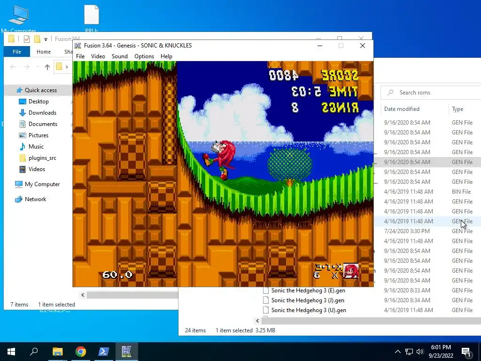
Task: Click the Back arrow in Explorer
Action: click(x=13, y=67)
